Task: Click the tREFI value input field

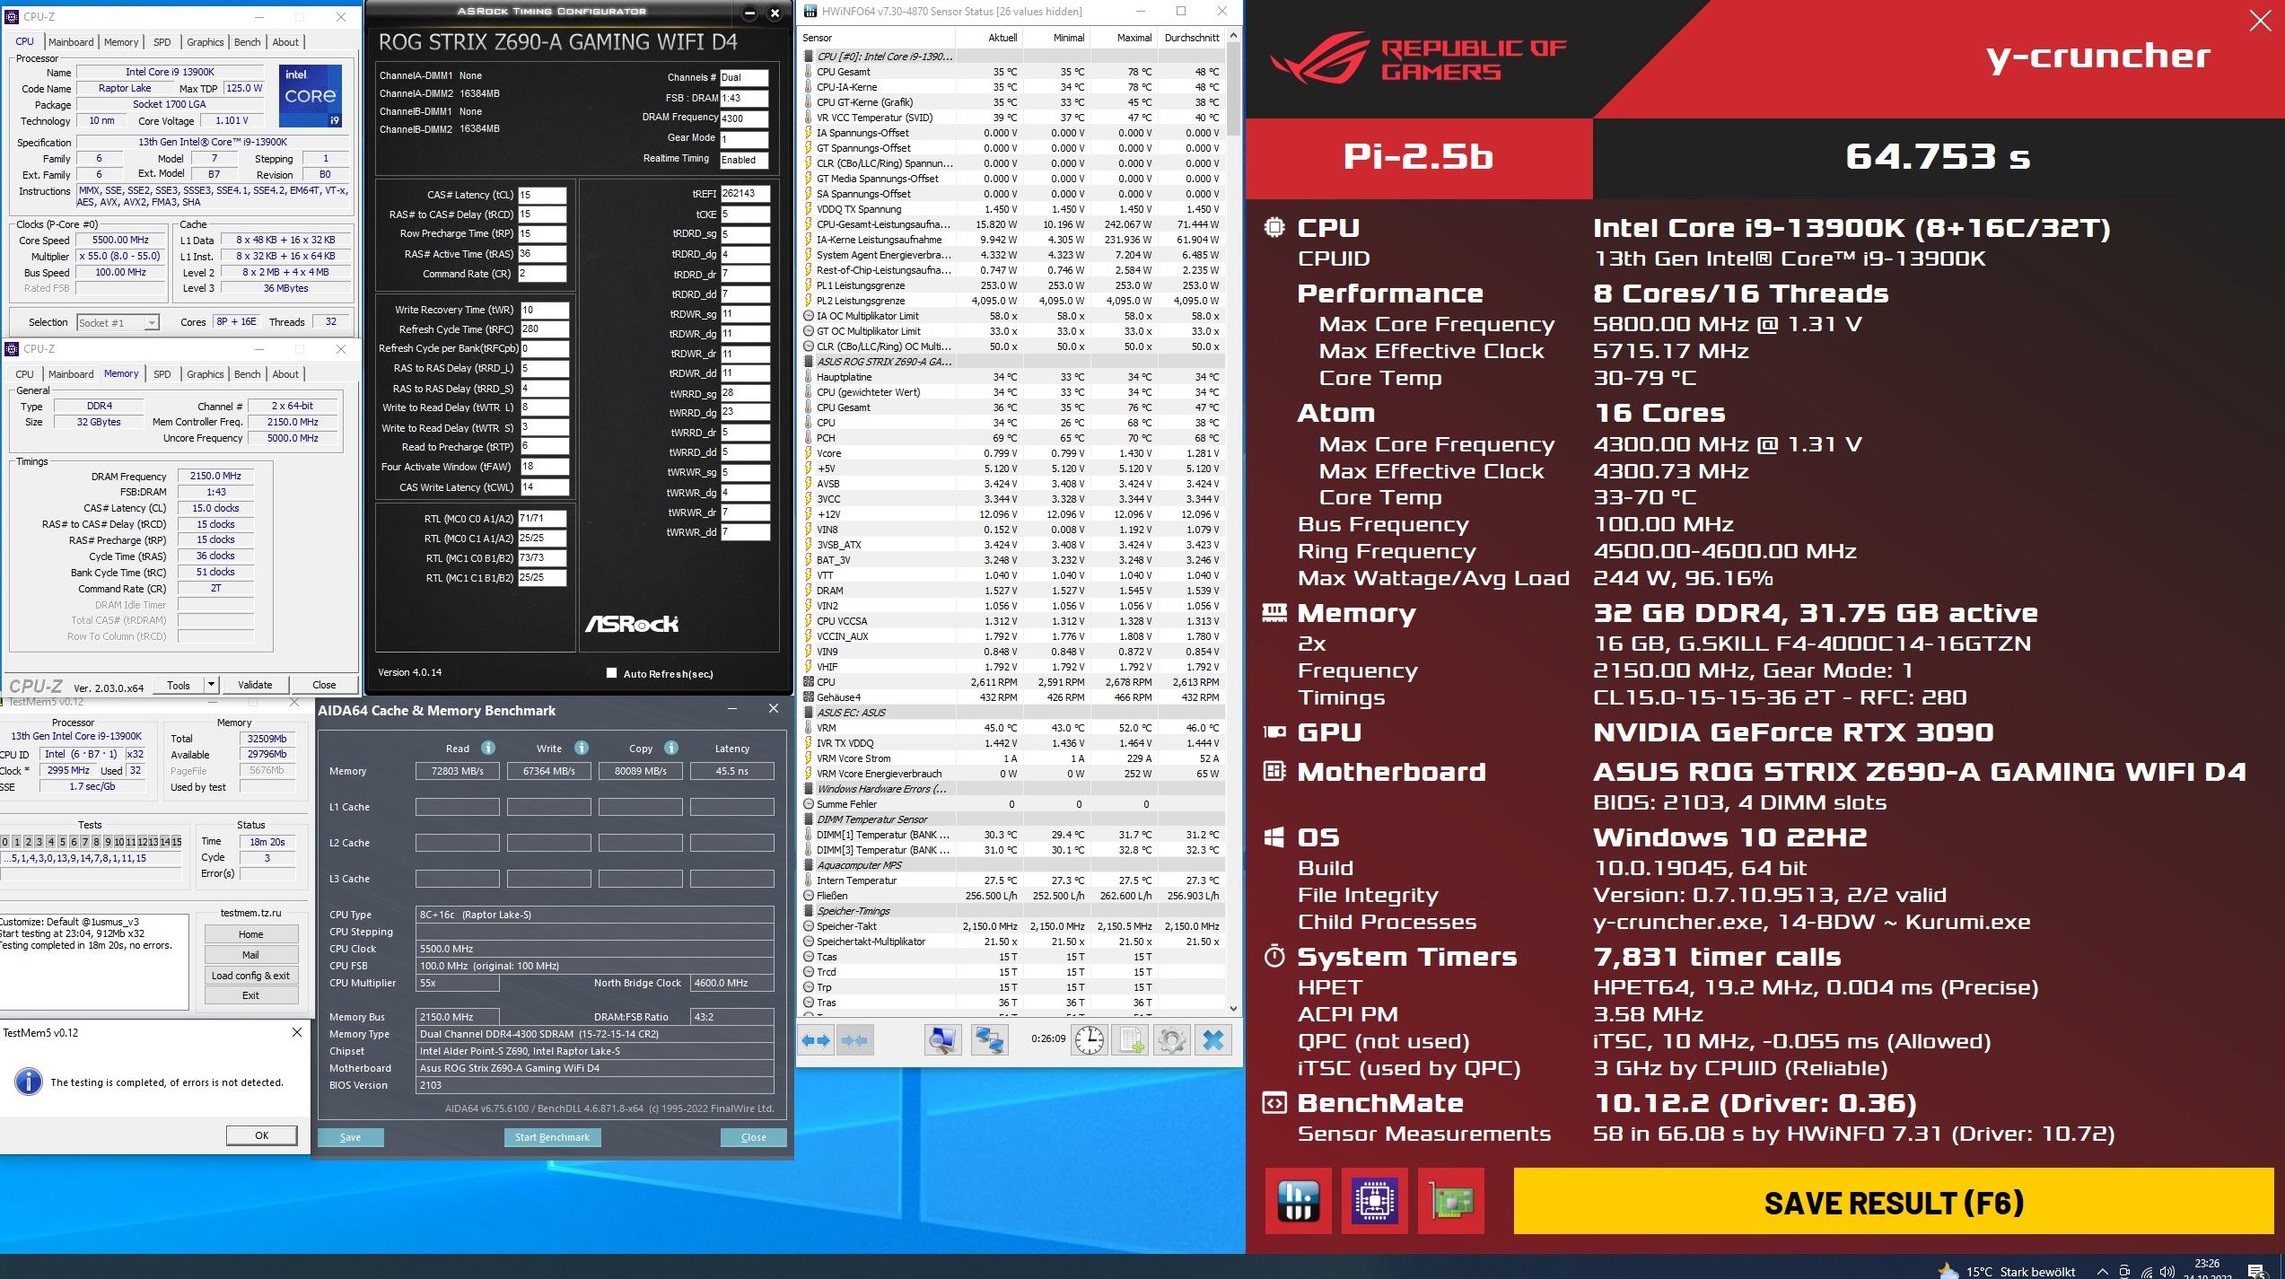Action: [x=744, y=194]
